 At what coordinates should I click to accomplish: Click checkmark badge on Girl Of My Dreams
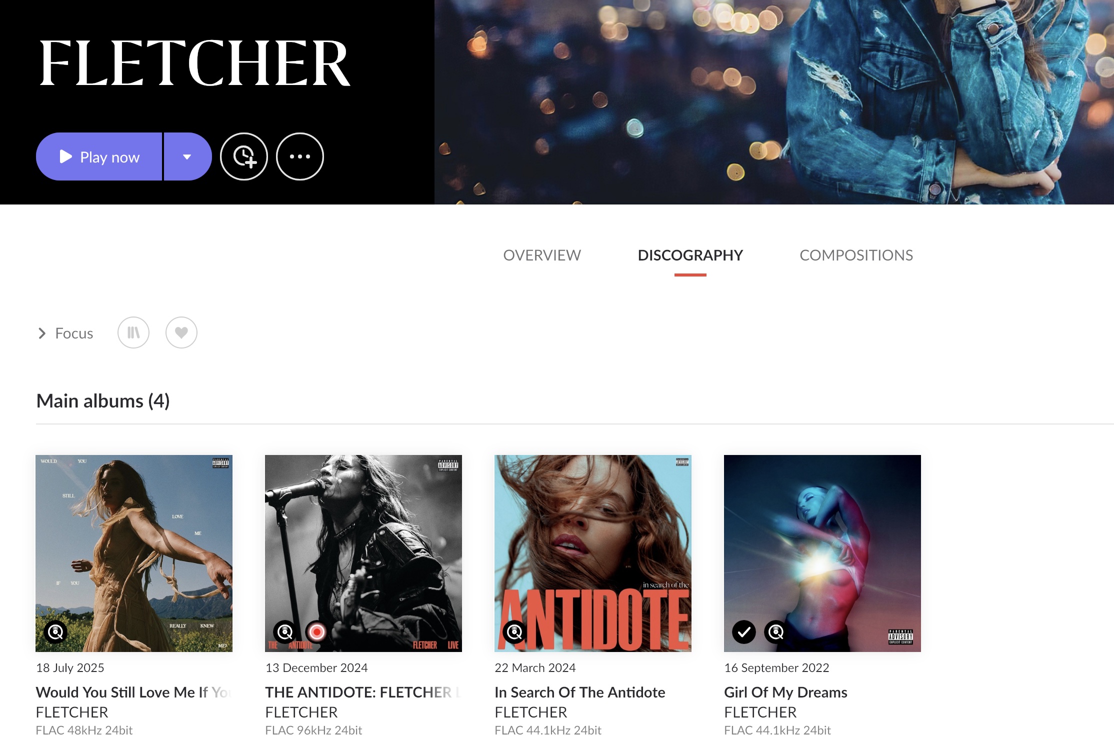pyautogui.click(x=744, y=632)
